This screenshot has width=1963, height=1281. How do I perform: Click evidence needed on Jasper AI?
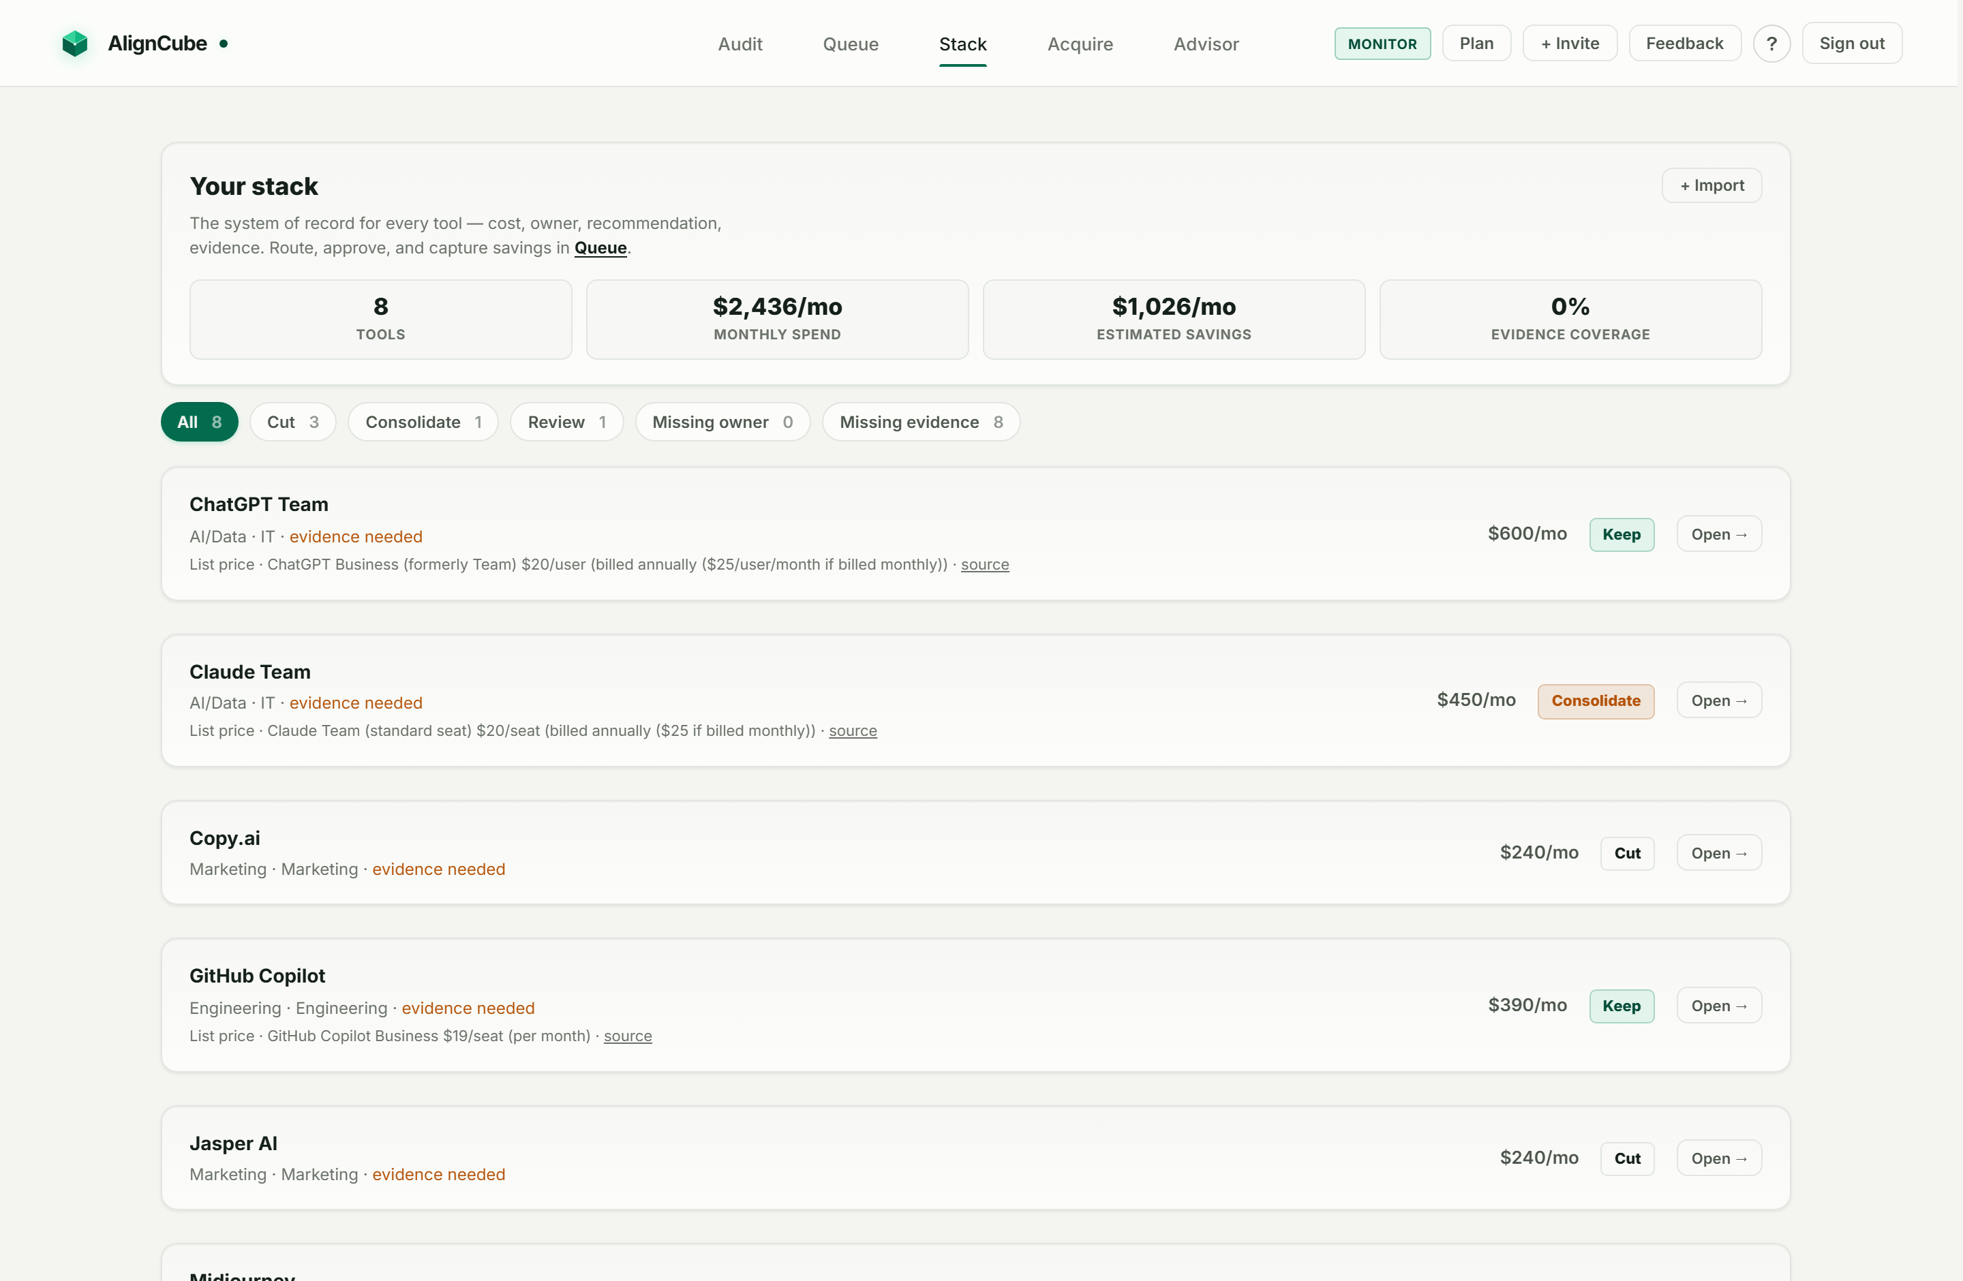(438, 1175)
